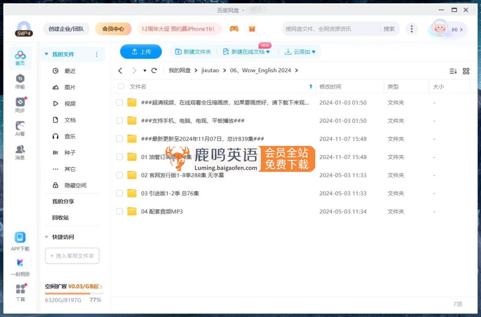The width and height of the screenshot is (481, 317).
Task: Click 新建文件夹 button
Action: tap(193, 52)
